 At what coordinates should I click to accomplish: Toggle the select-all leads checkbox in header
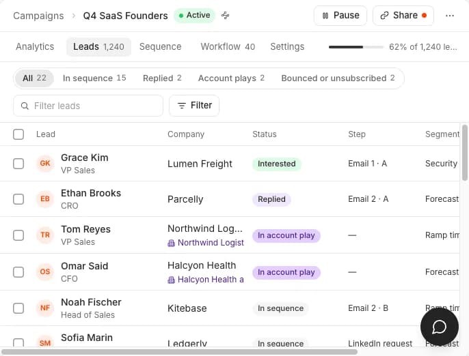click(18, 134)
